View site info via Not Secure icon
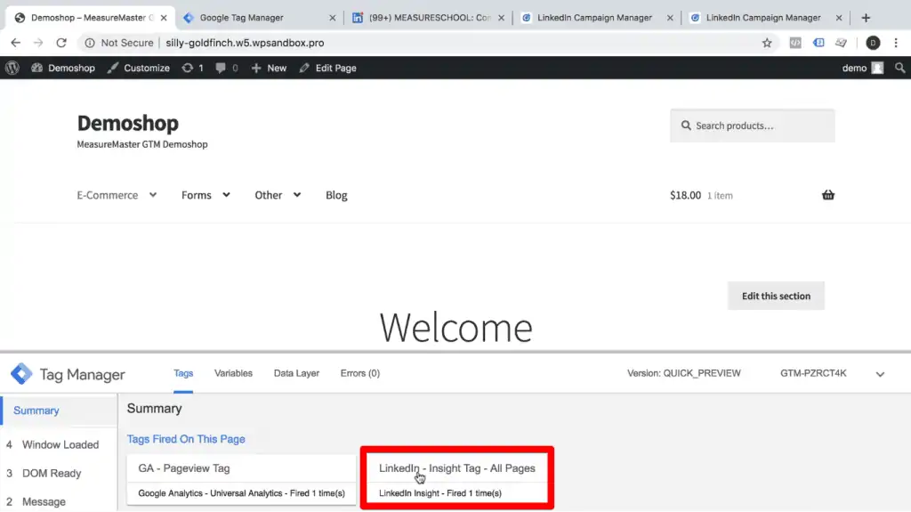 [90, 43]
